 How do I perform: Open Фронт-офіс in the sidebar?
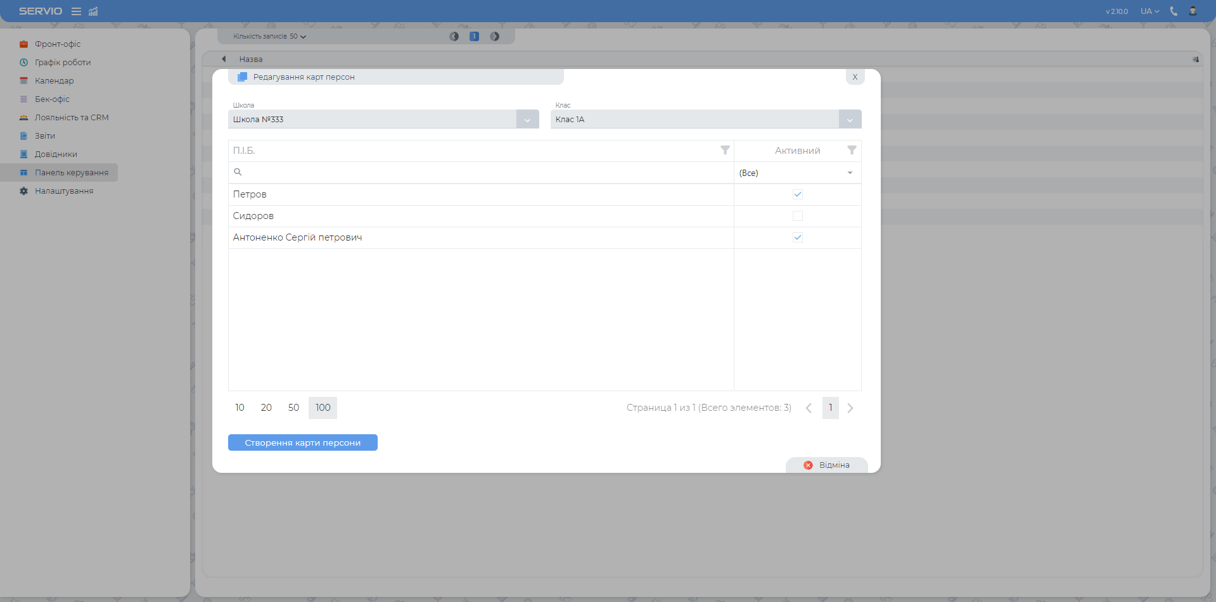(x=57, y=44)
